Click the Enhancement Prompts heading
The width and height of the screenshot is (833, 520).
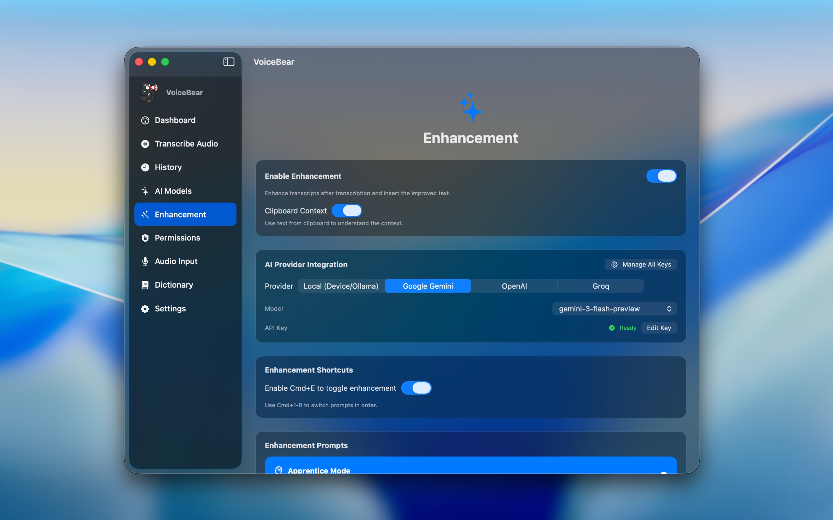tap(306, 445)
